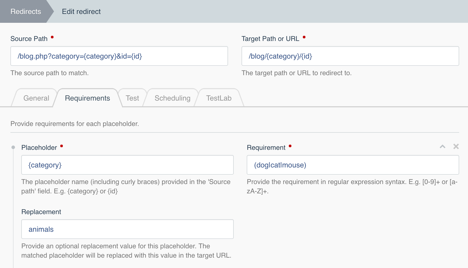468x268 pixels.
Task: Click the Replacement field label
Action: coord(41,212)
